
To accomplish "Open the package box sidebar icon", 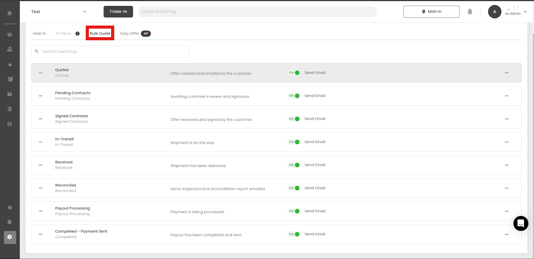I will (x=10, y=94).
